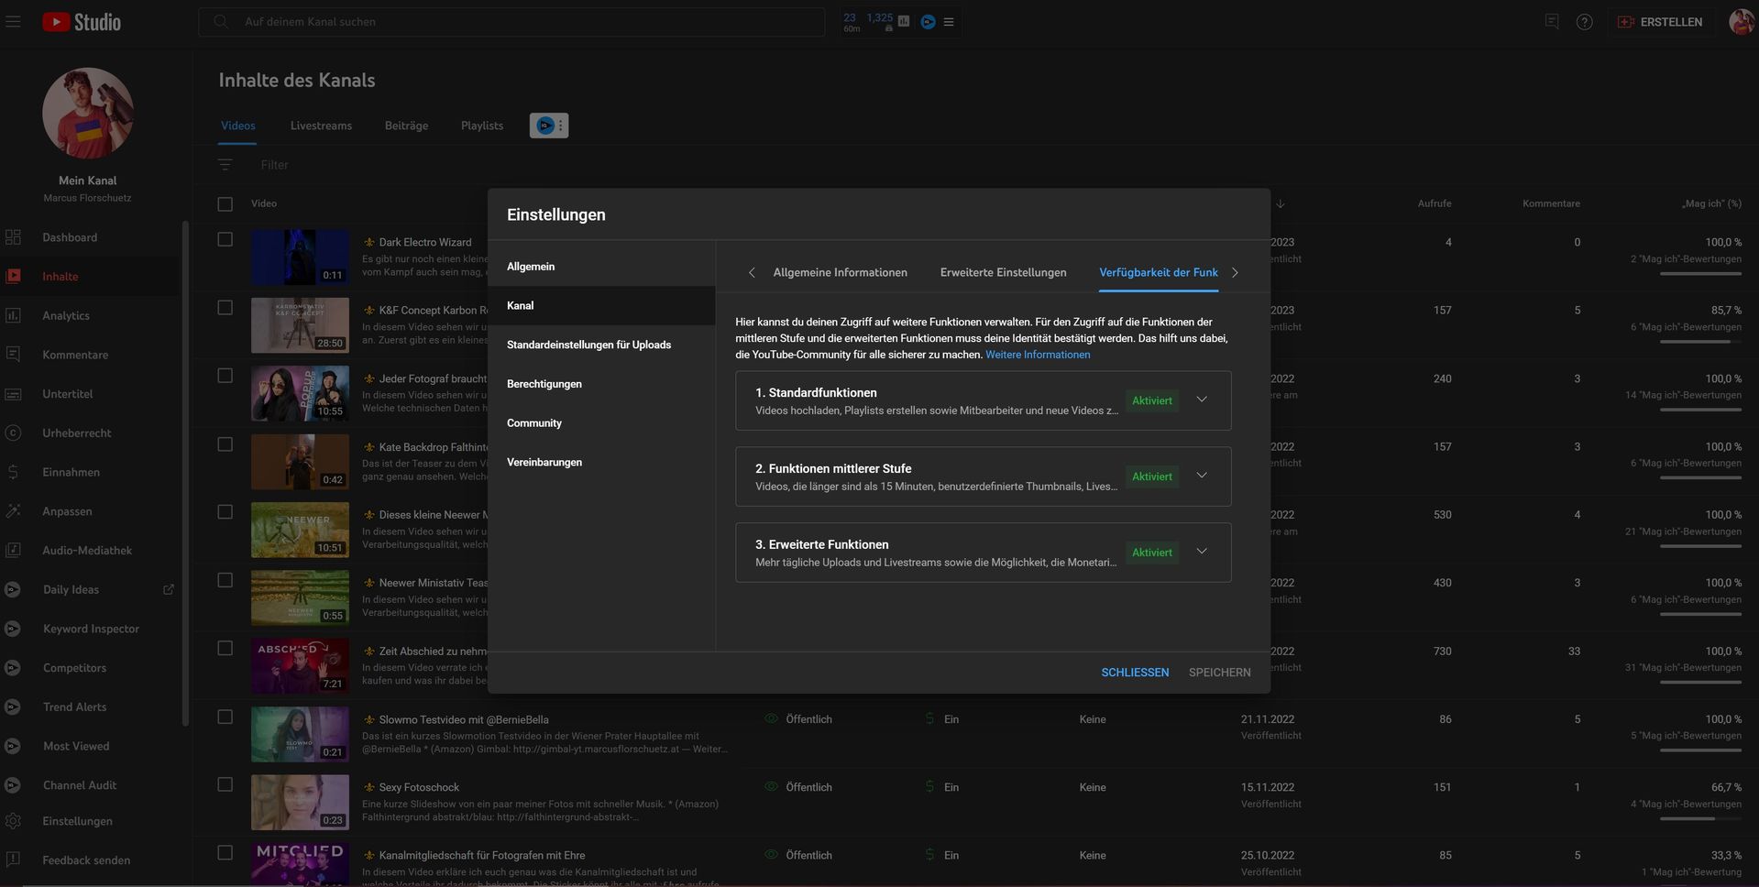Tick the Sexy Fotoschock video checkbox

[x=225, y=784]
